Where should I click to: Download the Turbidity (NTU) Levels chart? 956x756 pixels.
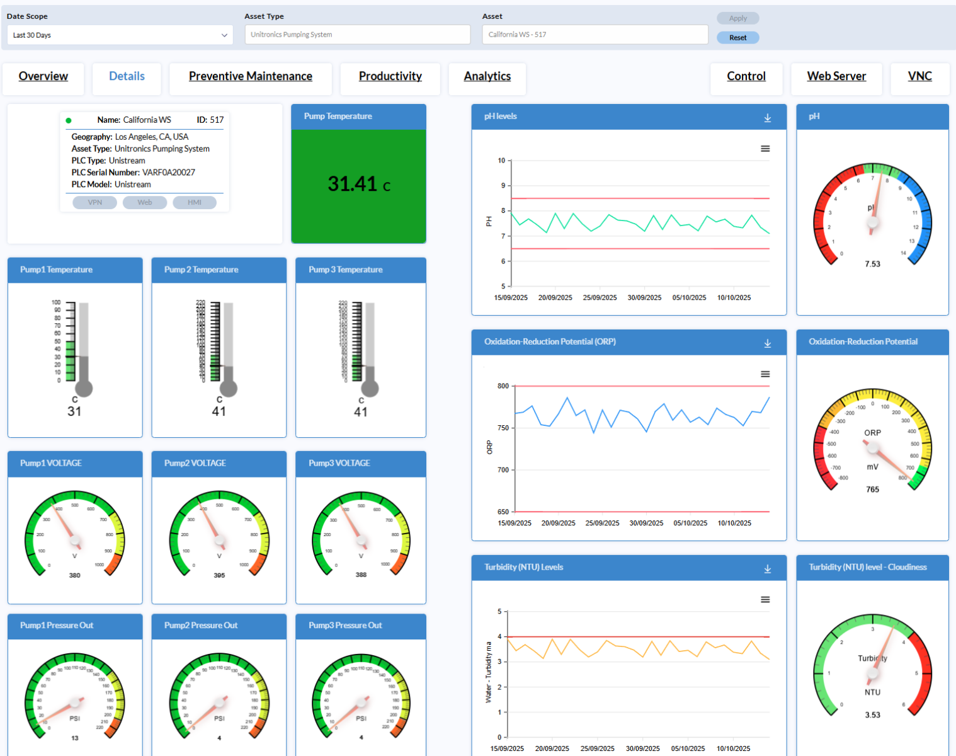click(x=767, y=569)
